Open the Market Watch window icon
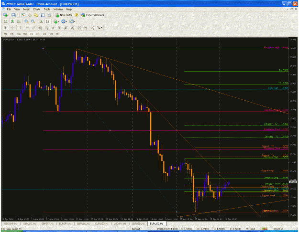This screenshot has width=299, height=232. 23,15
